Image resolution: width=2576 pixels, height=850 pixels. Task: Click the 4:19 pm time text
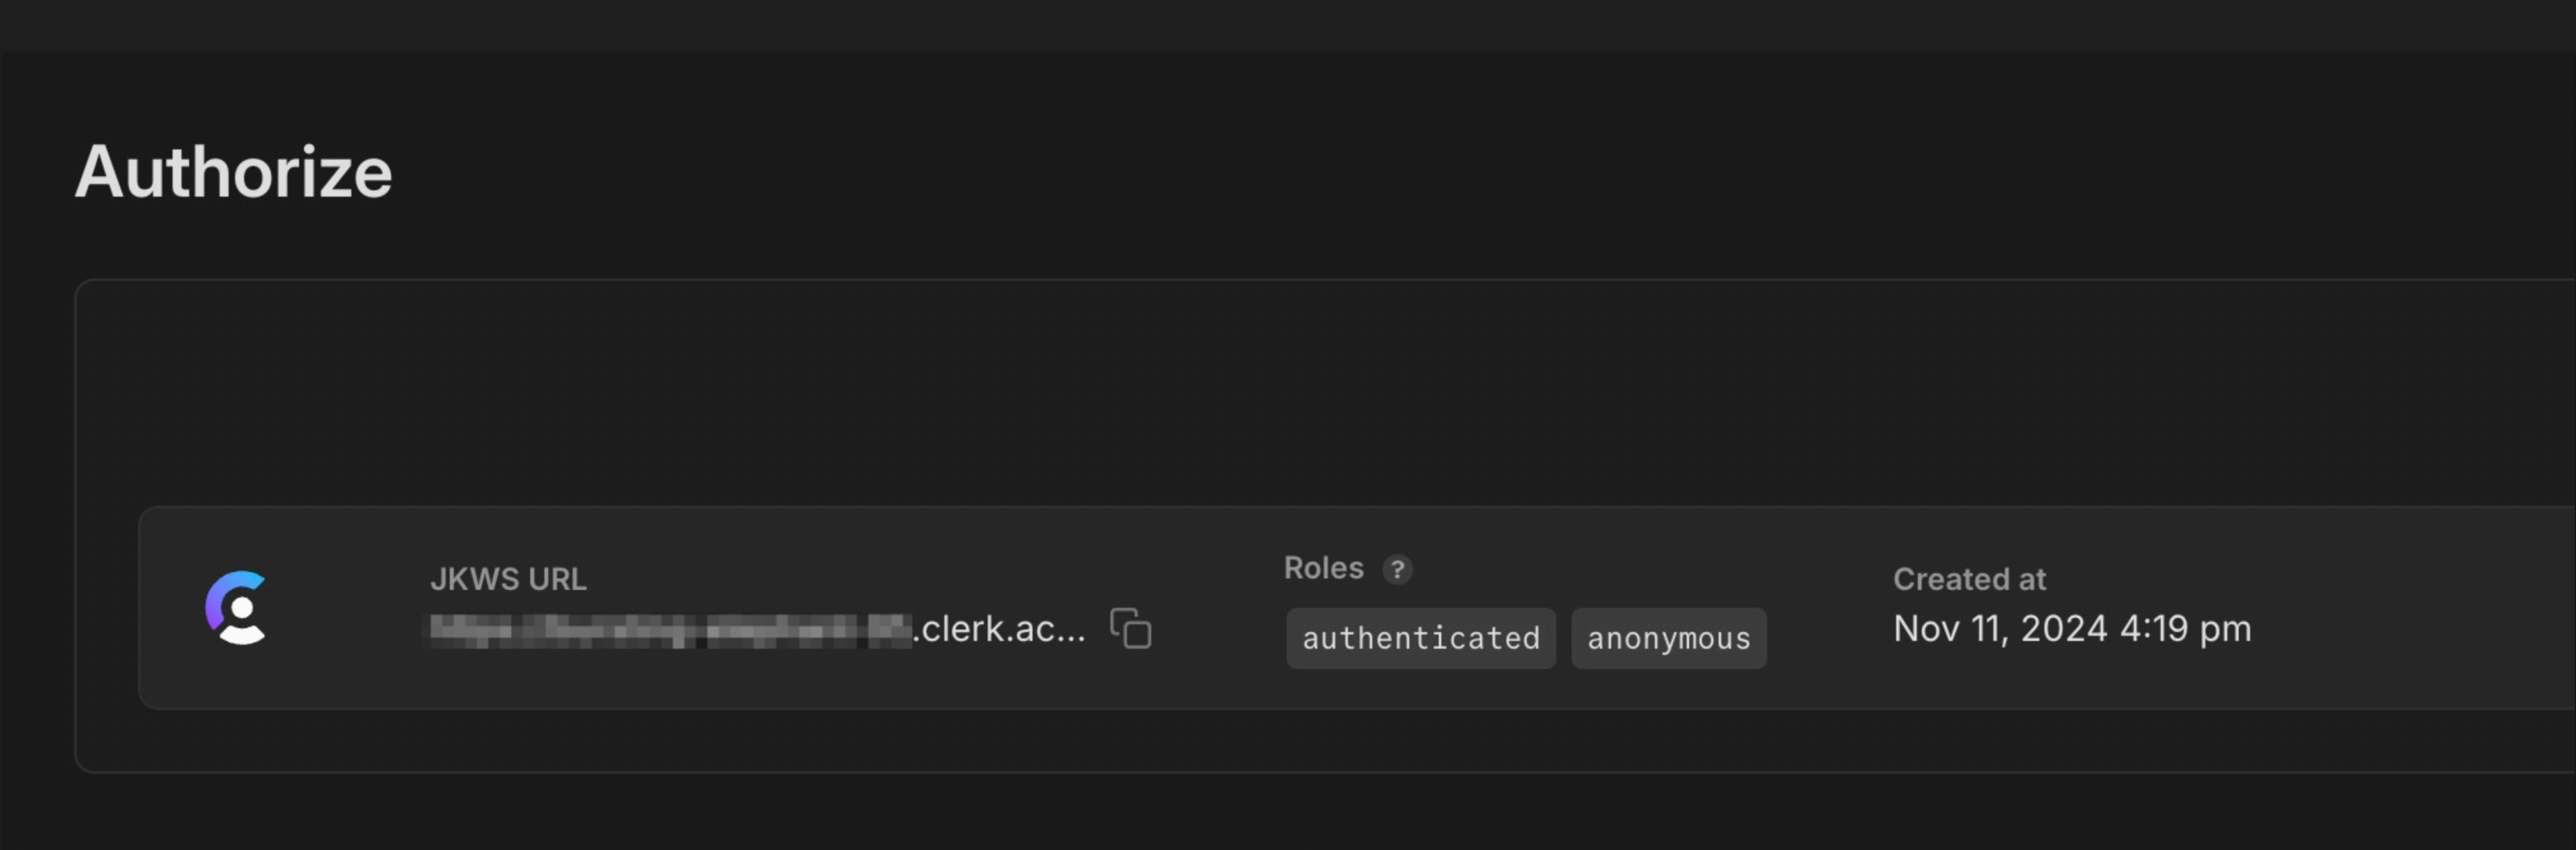pyautogui.click(x=2185, y=629)
